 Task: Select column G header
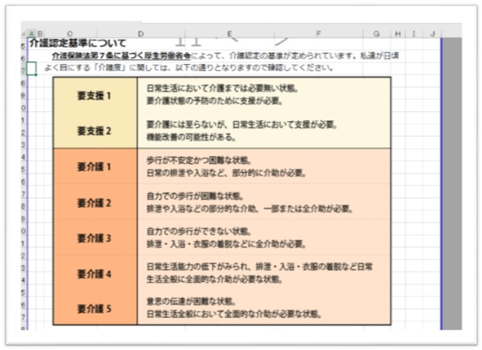click(377, 33)
